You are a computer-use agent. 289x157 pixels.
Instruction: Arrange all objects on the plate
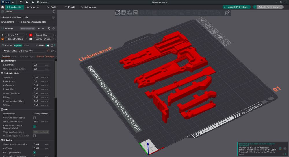(x=136, y=13)
